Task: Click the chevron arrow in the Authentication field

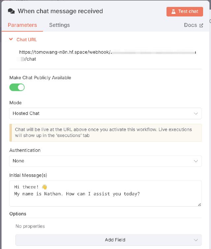Action: (x=196, y=161)
